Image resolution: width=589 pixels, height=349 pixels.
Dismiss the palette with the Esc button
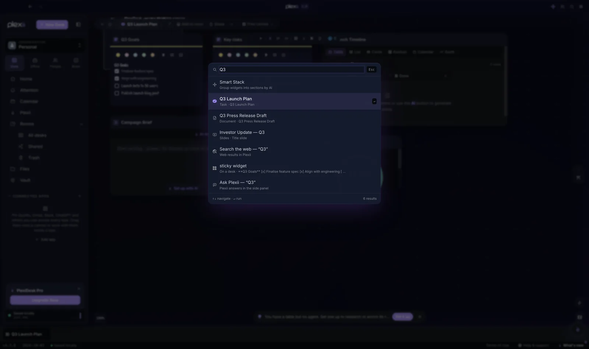point(371,70)
